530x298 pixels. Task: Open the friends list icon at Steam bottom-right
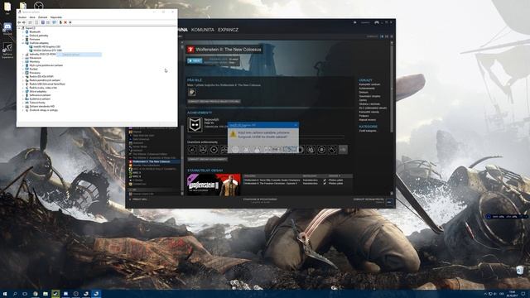(389, 202)
